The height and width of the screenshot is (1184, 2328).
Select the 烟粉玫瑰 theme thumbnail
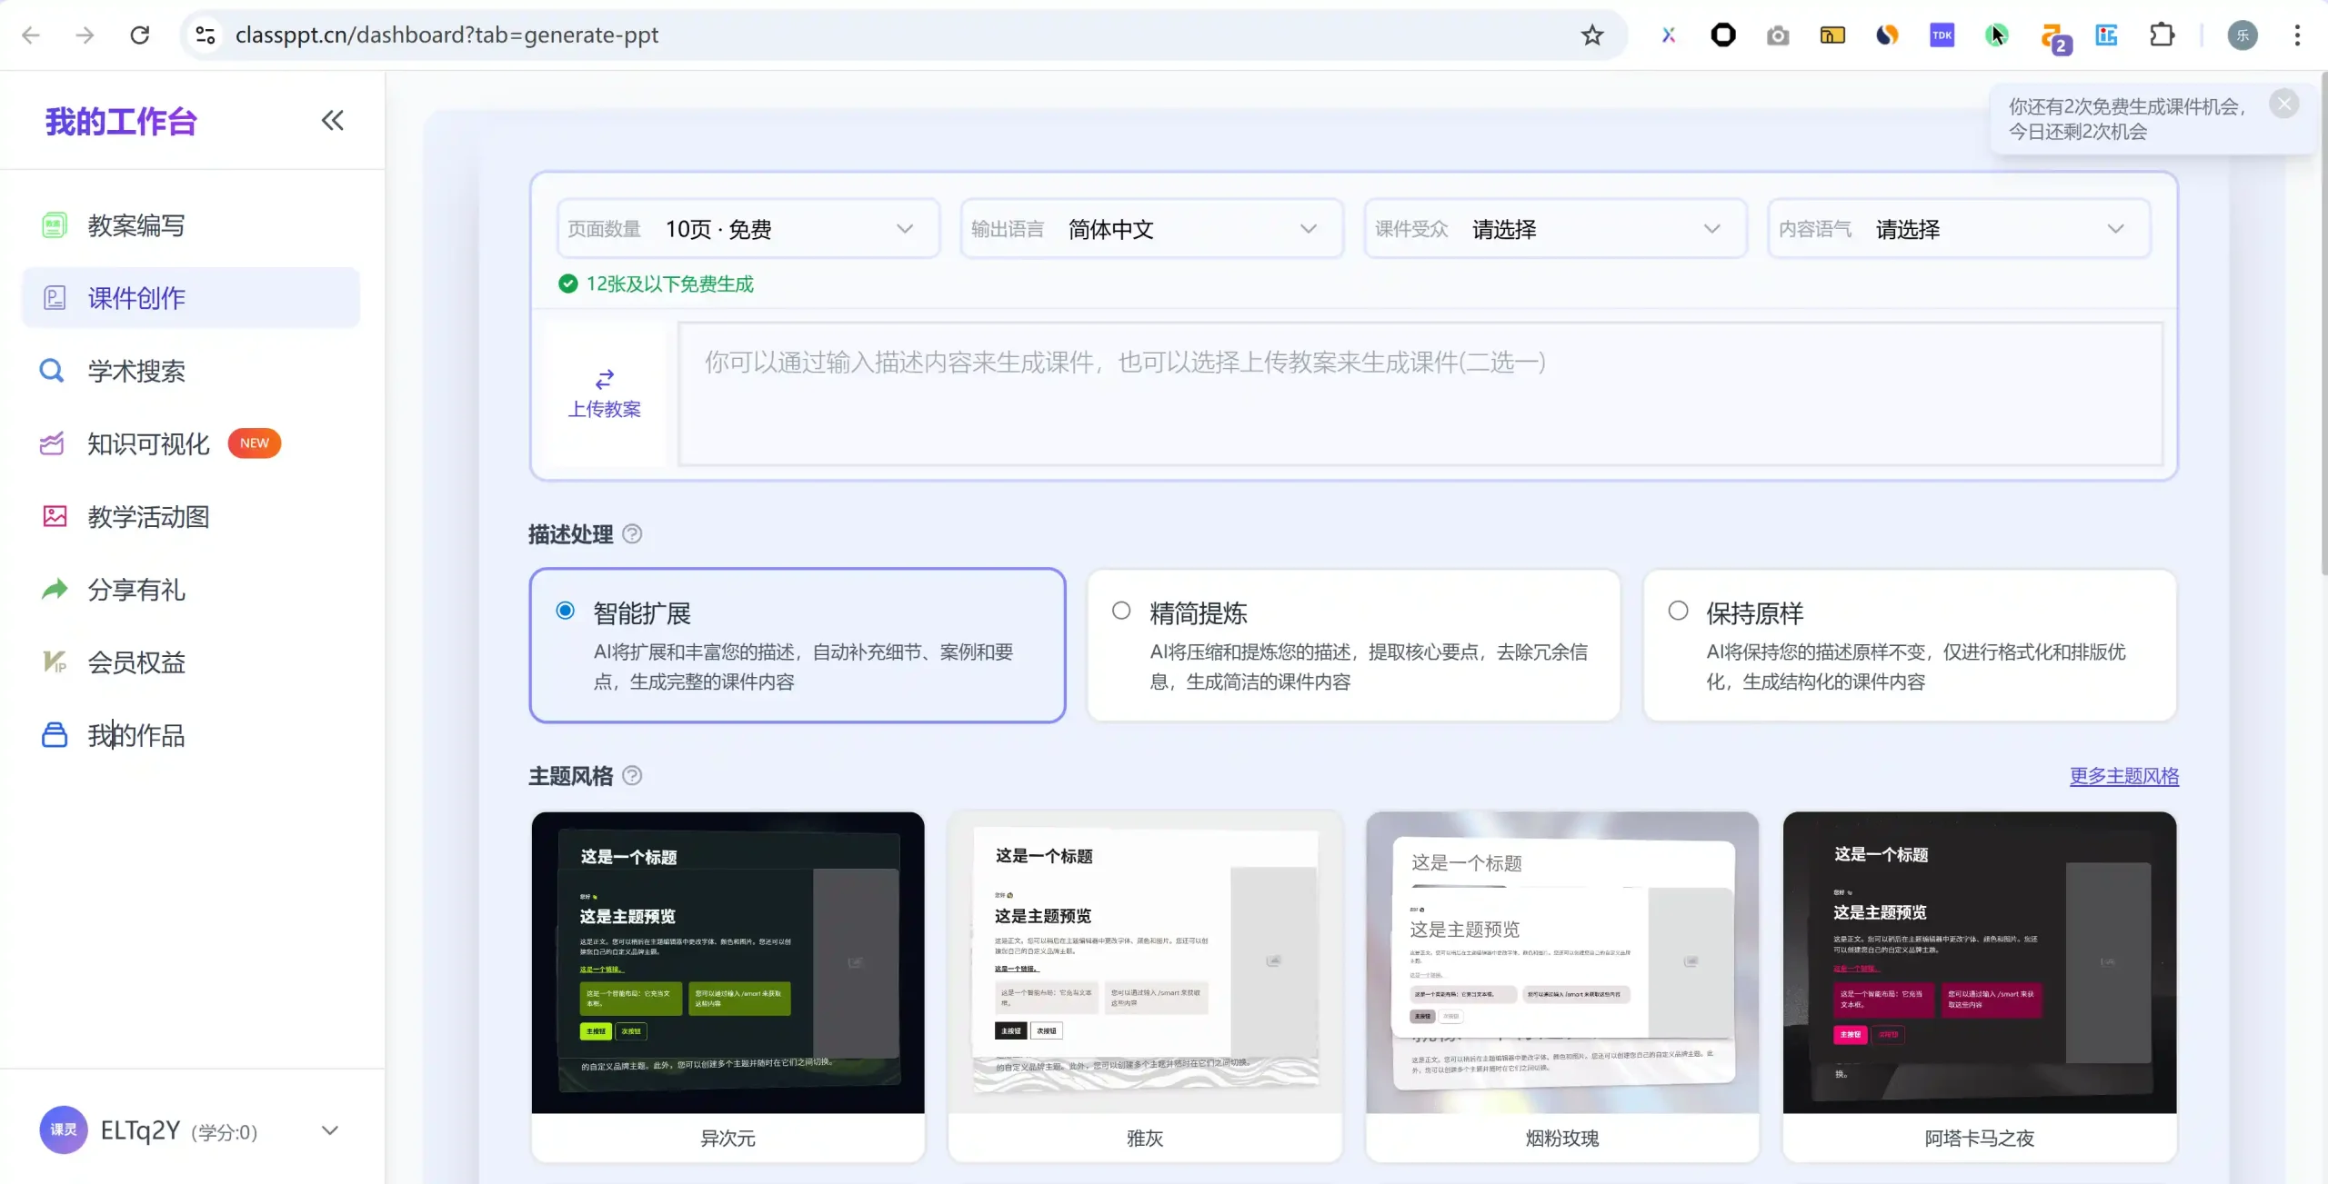click(1561, 963)
